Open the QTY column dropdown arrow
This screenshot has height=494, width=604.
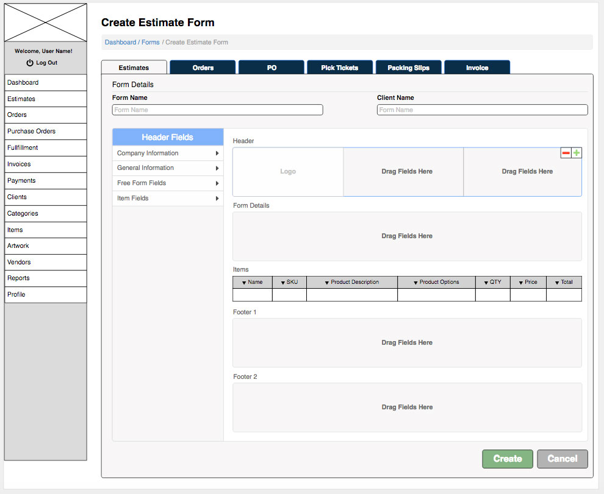[486, 283]
